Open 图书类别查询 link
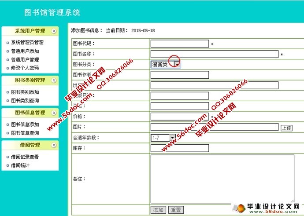The height and width of the screenshot is (216, 304). pyautogui.click(x=25, y=101)
